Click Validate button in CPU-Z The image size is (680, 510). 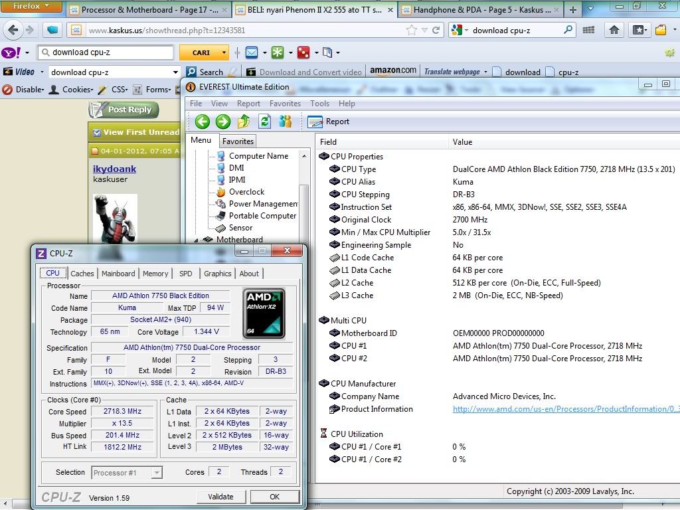[x=220, y=497]
